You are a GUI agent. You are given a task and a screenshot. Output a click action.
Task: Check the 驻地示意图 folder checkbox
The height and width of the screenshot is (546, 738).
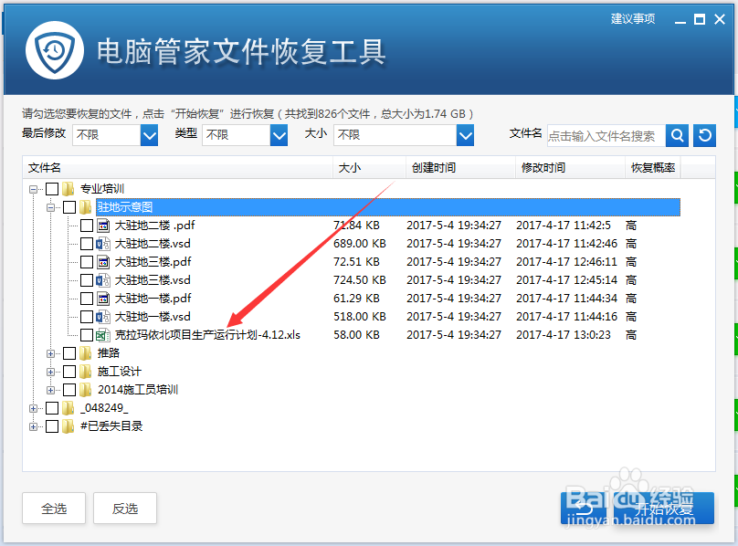click(69, 207)
